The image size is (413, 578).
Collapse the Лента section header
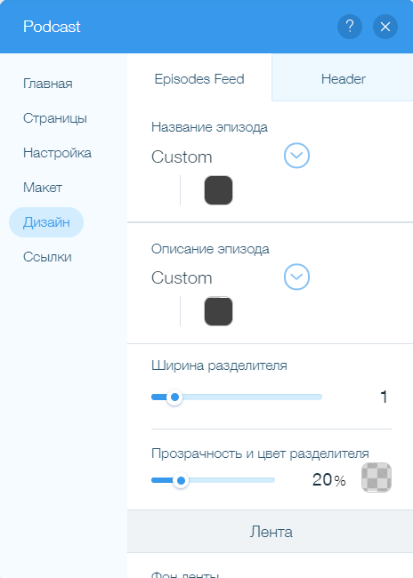coord(271,532)
